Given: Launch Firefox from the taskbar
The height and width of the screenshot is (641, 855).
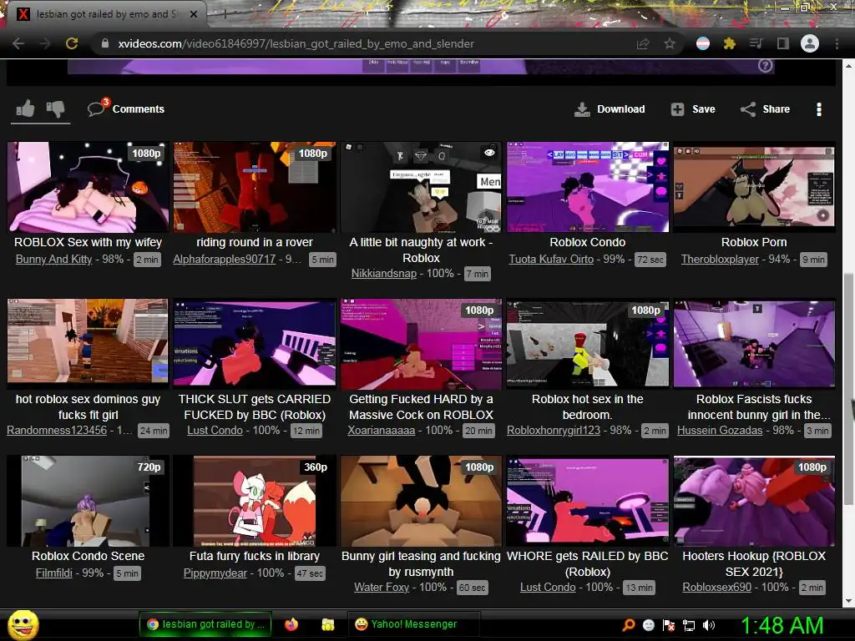Looking at the screenshot, I should pos(291,624).
